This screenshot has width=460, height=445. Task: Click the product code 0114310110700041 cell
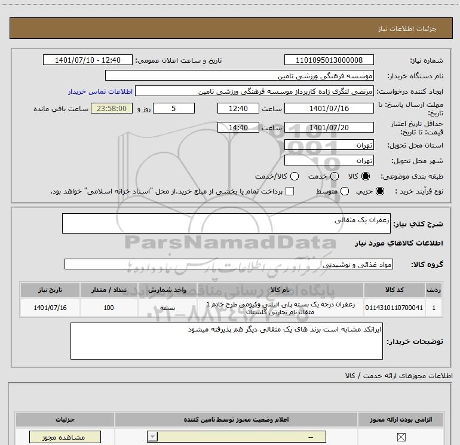[394, 308]
